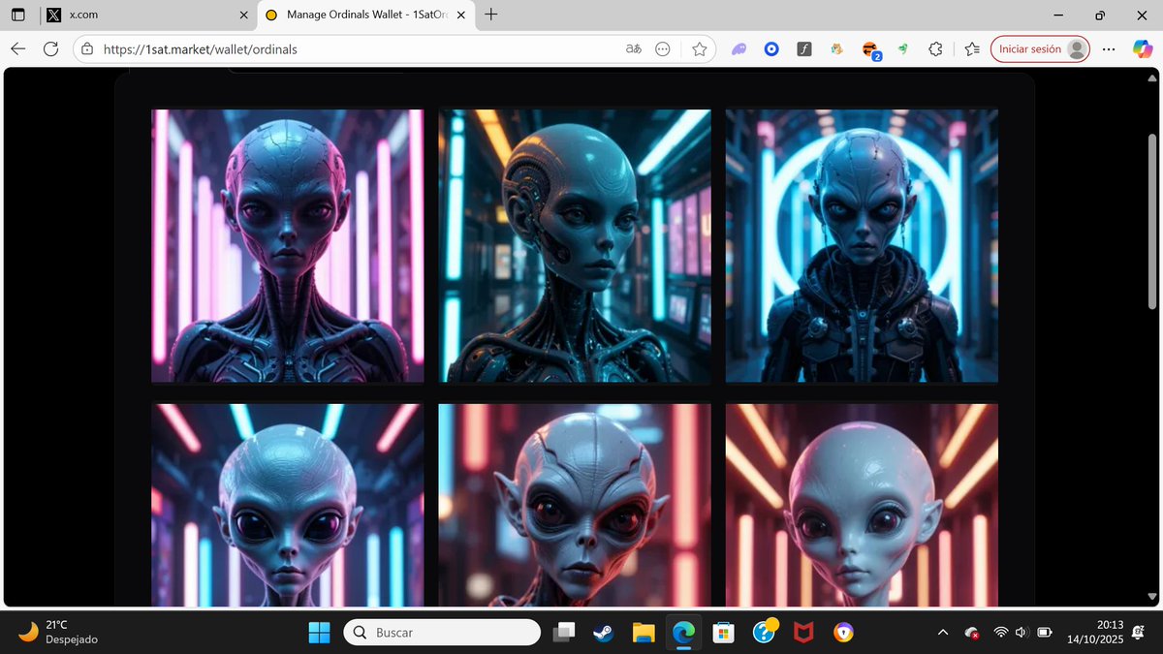
Task: Click the view site information icon
Action: tap(87, 48)
